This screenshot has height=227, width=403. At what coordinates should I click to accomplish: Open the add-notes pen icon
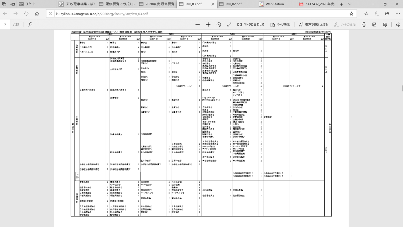pos(377,14)
